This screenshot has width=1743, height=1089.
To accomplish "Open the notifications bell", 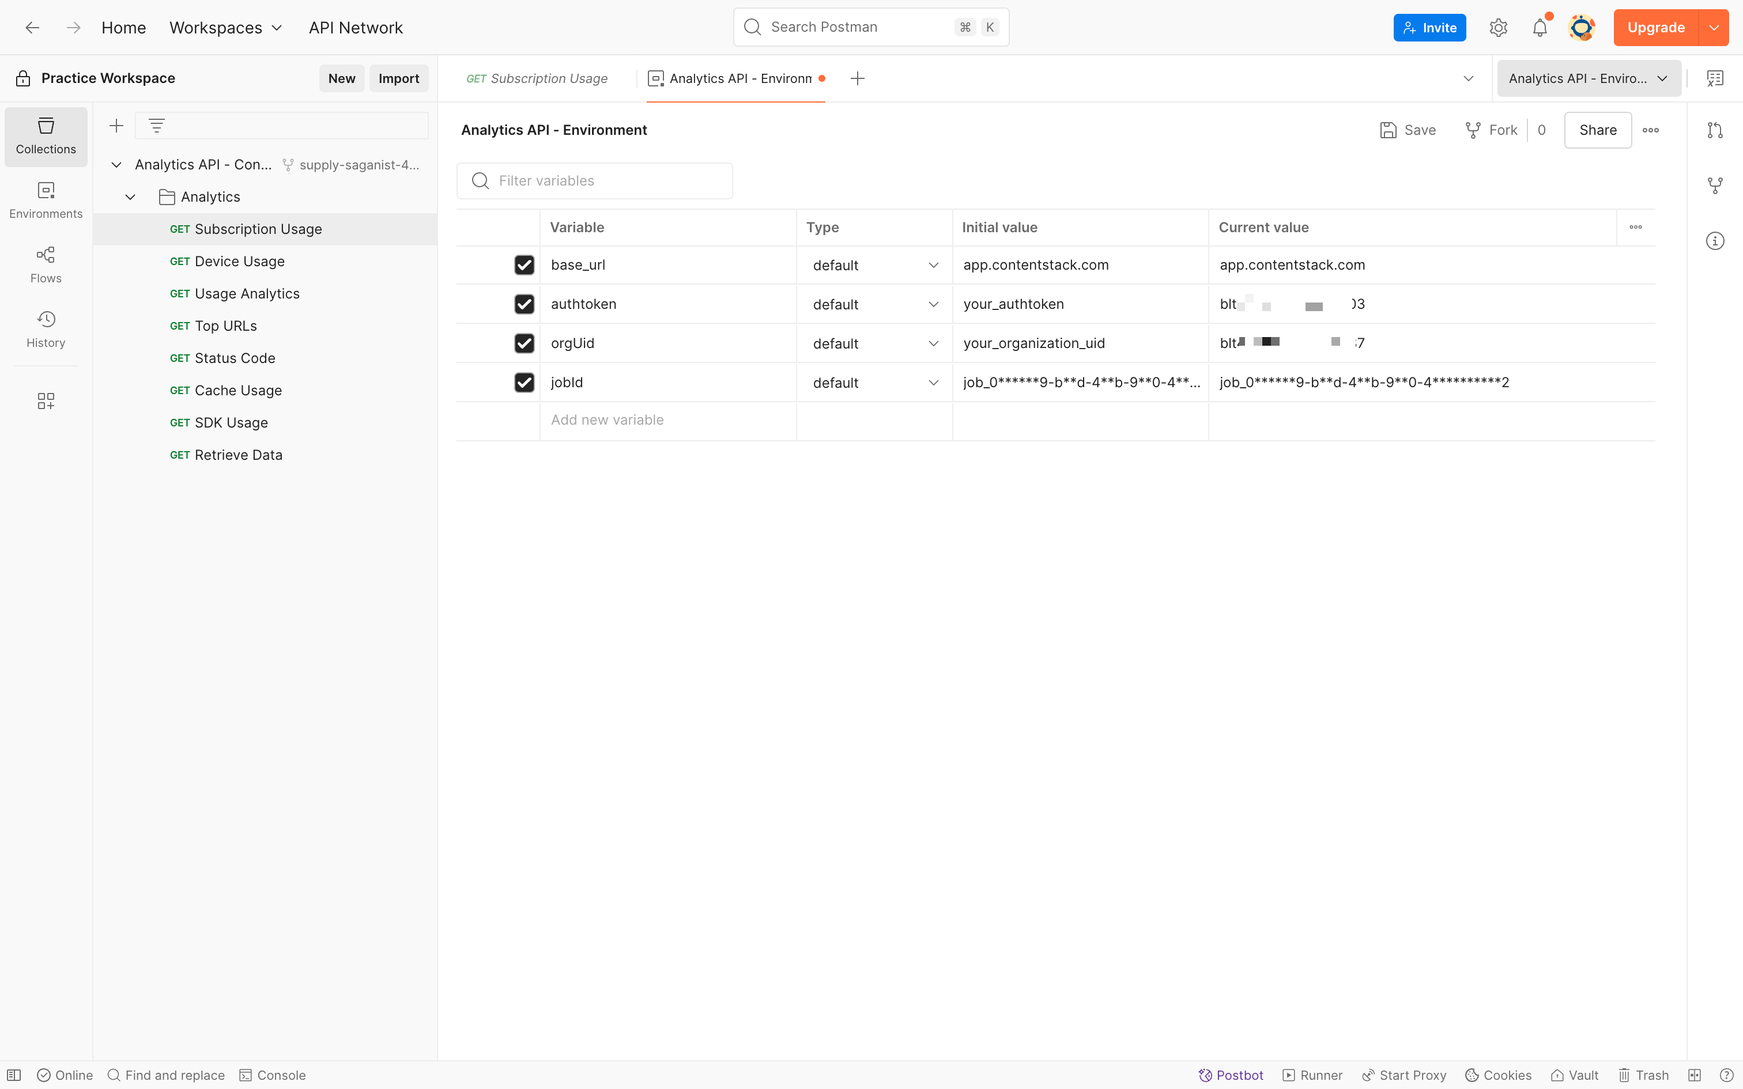I will coord(1540,28).
